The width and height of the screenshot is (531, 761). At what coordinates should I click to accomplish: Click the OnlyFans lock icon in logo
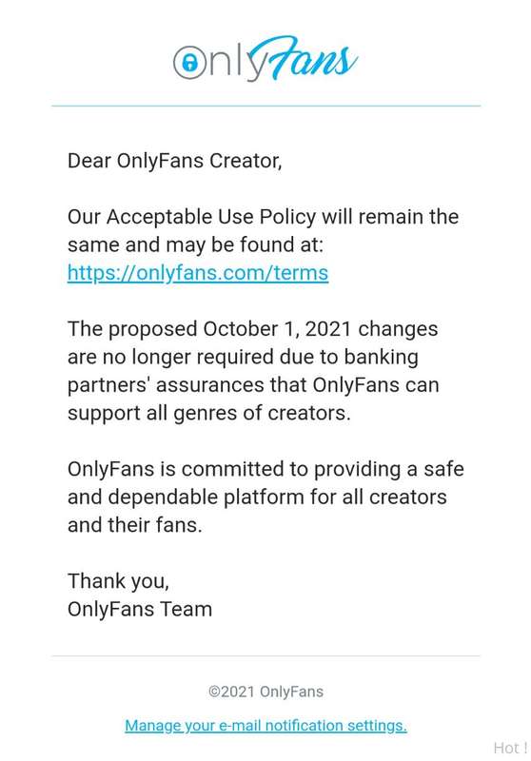189,63
